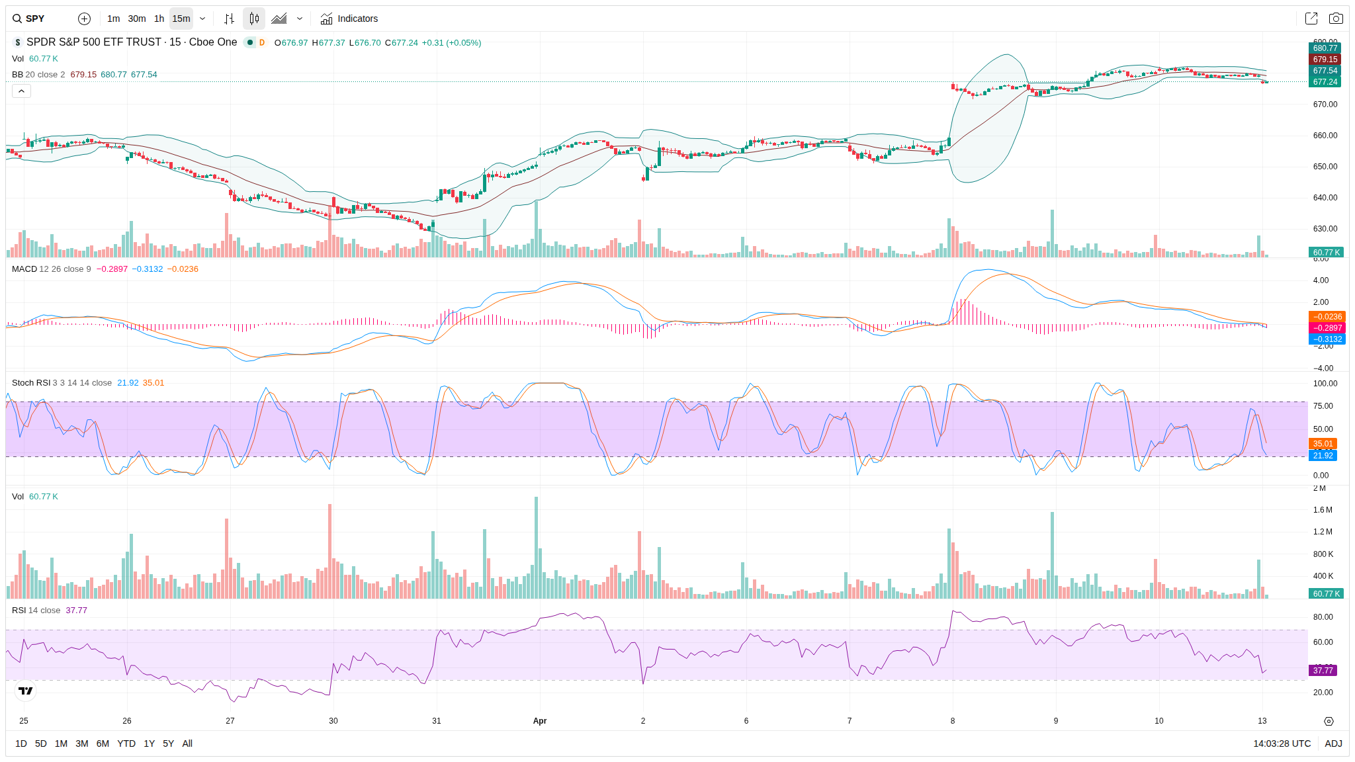Image resolution: width=1355 pixels, height=762 pixels.
Task: Click the compare symbol plus icon
Action: tap(84, 19)
